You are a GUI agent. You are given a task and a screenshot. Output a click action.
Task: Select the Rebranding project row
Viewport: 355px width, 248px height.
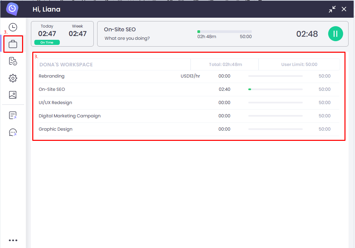pos(189,76)
